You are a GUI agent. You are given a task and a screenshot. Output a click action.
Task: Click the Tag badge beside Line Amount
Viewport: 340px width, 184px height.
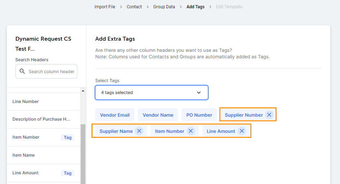[x=67, y=173]
